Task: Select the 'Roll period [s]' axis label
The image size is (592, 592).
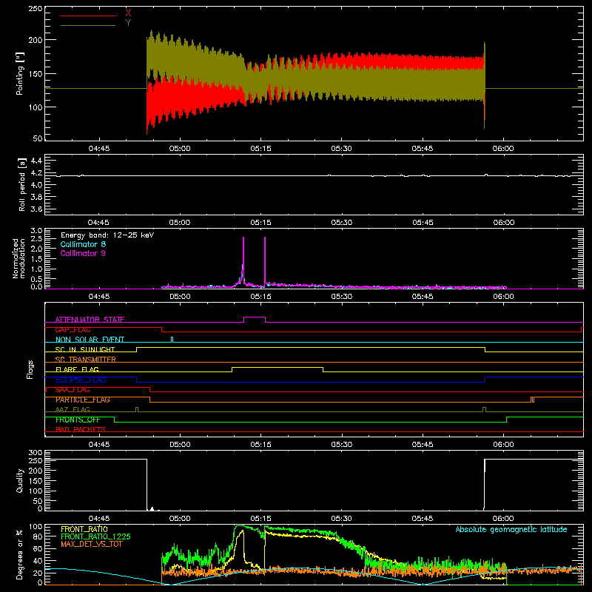Action: (21, 184)
